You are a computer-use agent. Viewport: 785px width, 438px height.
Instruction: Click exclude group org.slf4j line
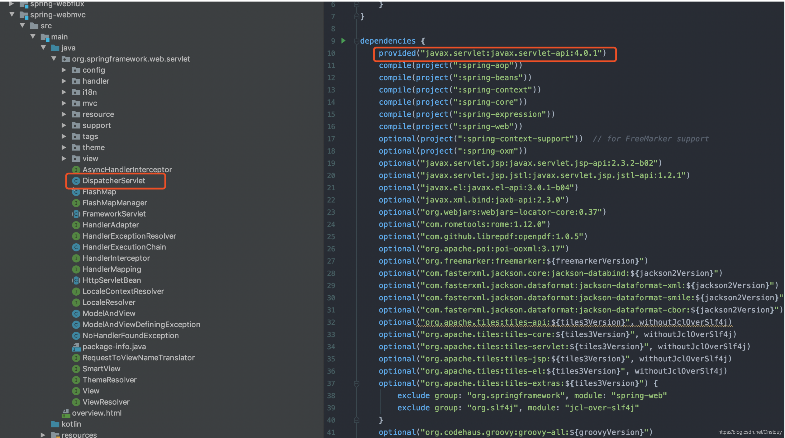(x=518, y=408)
